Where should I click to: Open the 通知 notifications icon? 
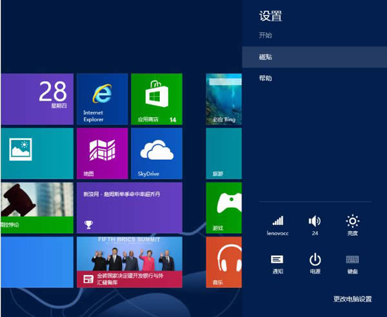coord(277,264)
